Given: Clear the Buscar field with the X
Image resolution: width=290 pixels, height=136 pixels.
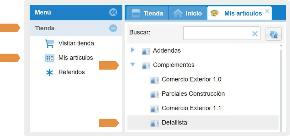Looking at the screenshot, I should [255, 34].
